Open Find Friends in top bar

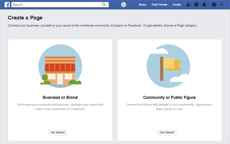[159, 5]
